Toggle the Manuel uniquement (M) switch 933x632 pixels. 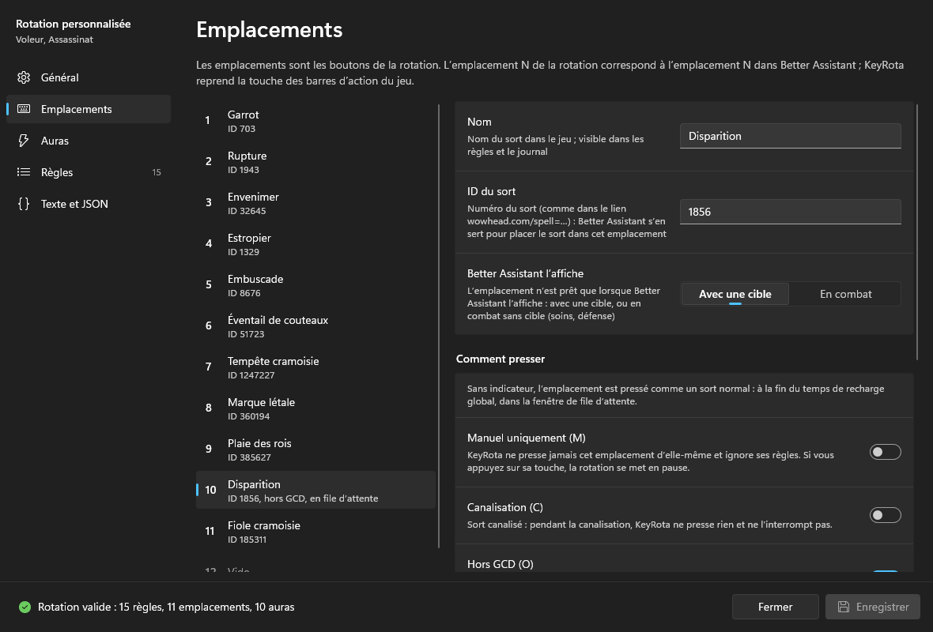(x=885, y=452)
